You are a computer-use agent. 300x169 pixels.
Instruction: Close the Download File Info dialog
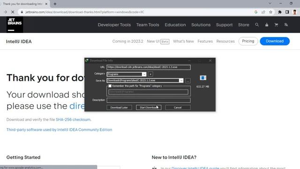tap(210, 61)
